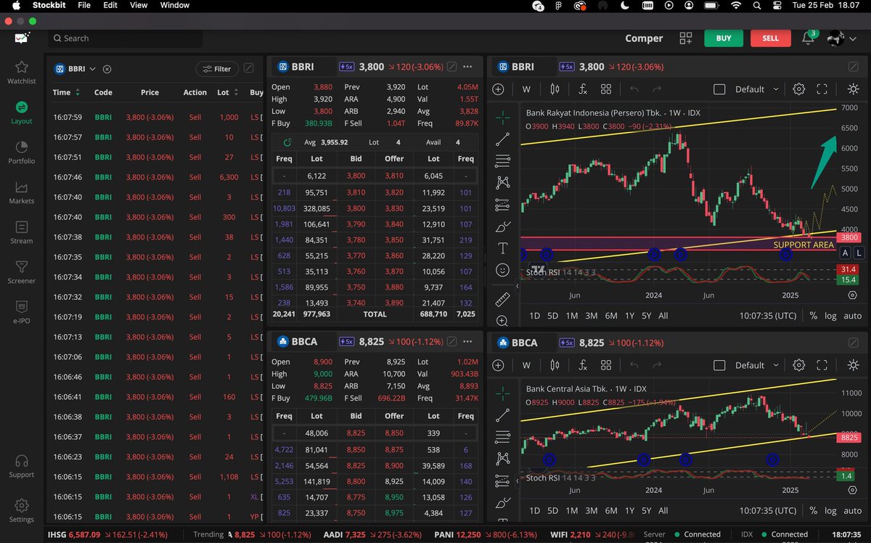Viewport: 871px width, 543px height.
Task: Remove BBRI filter with the circled x
Action: pyautogui.click(x=107, y=69)
